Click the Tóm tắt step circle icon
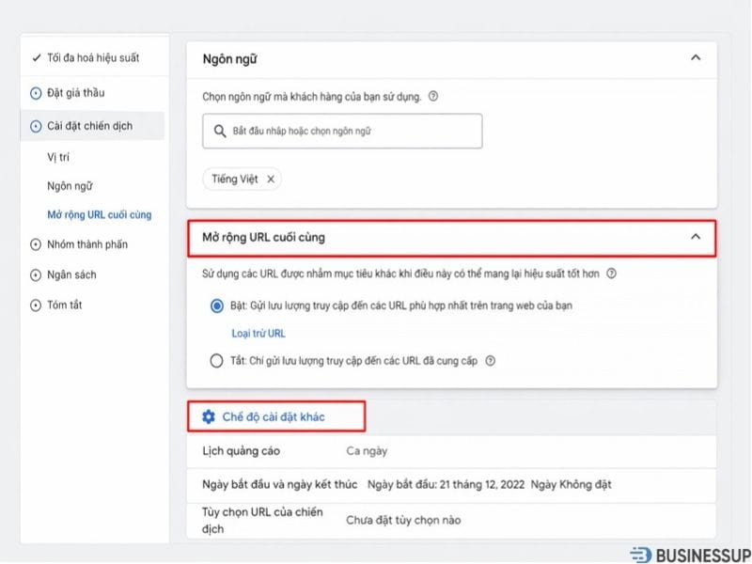The width and height of the screenshot is (752, 564). (x=36, y=305)
